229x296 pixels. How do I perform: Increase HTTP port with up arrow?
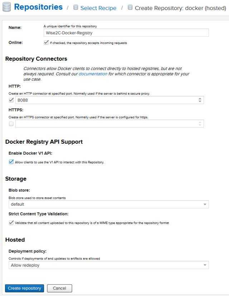[200, 99]
